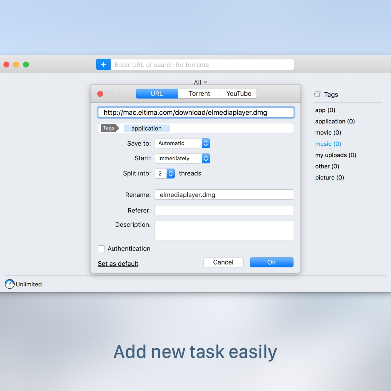Toggle the Tags radio button in sidebar
Screen dimensions: 391x391
(x=317, y=94)
